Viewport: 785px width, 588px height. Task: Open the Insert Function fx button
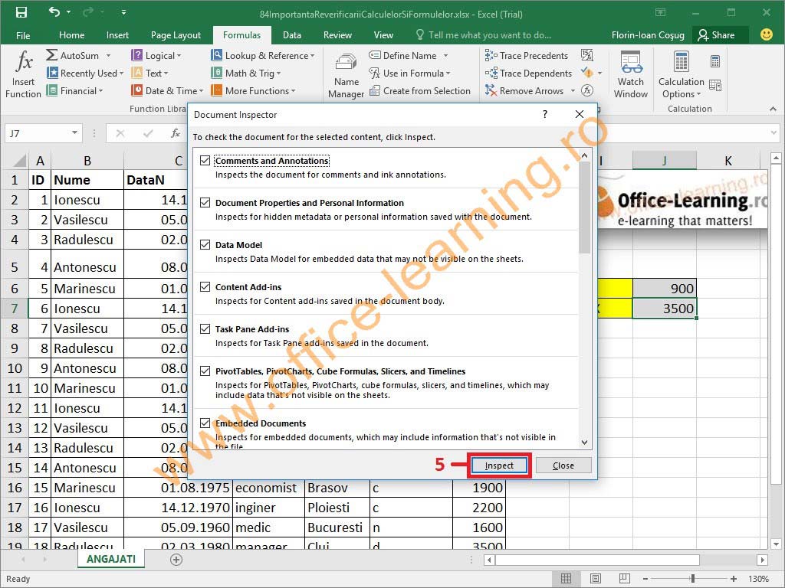[x=24, y=74]
